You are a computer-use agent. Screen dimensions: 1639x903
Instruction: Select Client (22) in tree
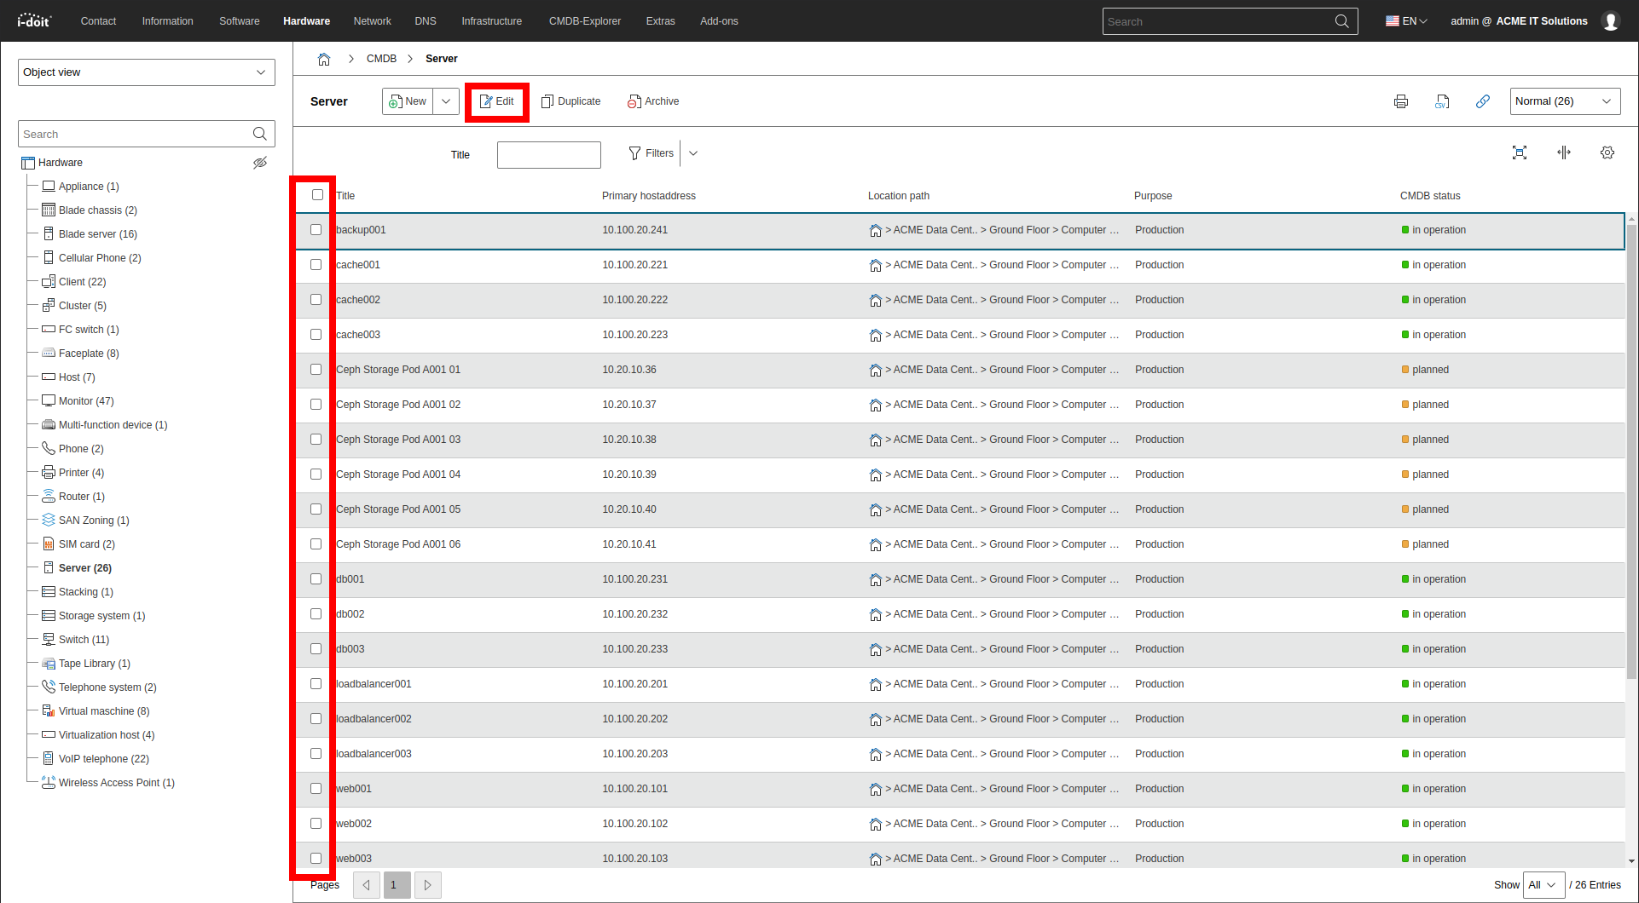point(82,282)
